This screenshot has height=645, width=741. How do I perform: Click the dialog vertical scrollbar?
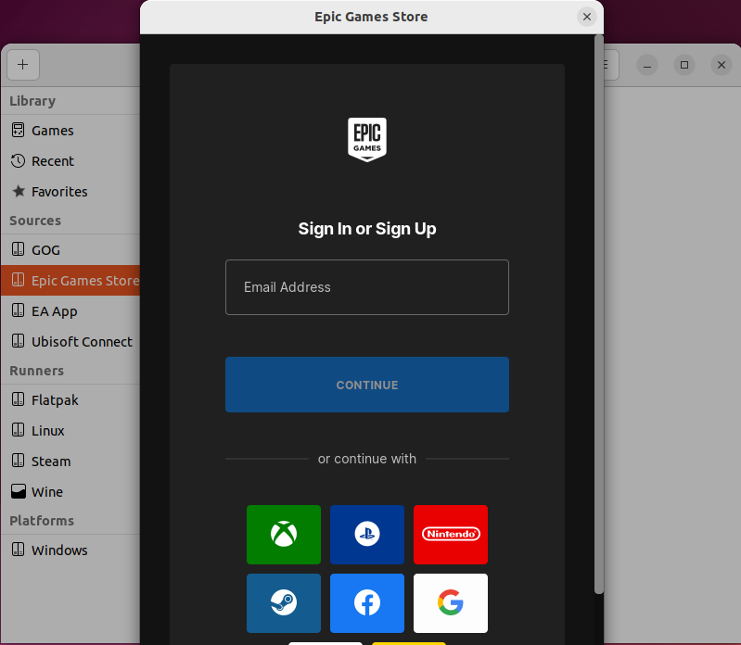599,314
